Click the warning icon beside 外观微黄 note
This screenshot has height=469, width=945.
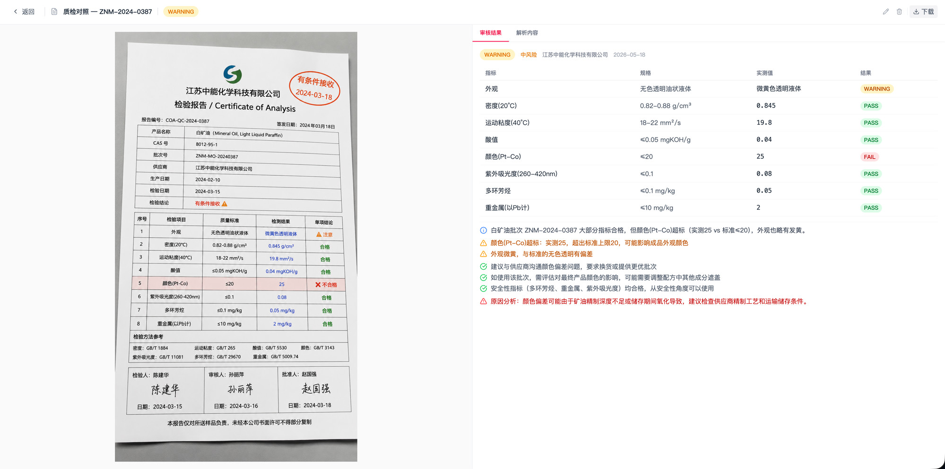click(x=483, y=254)
